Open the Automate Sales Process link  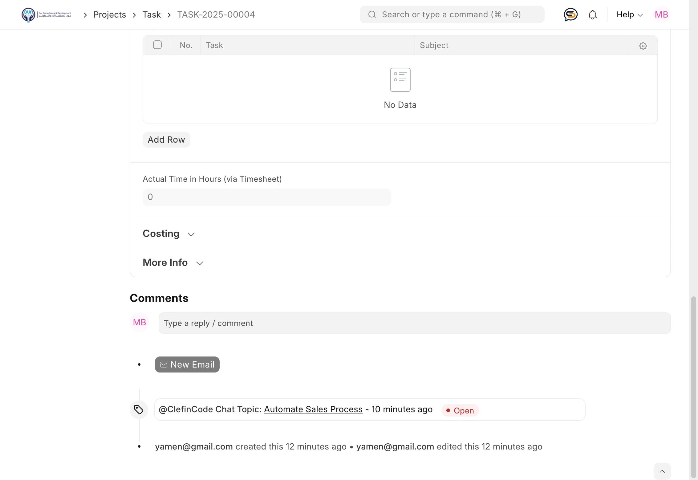(x=313, y=409)
